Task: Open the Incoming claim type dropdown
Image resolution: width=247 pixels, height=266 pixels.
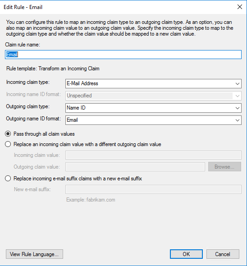Action: tap(153, 83)
